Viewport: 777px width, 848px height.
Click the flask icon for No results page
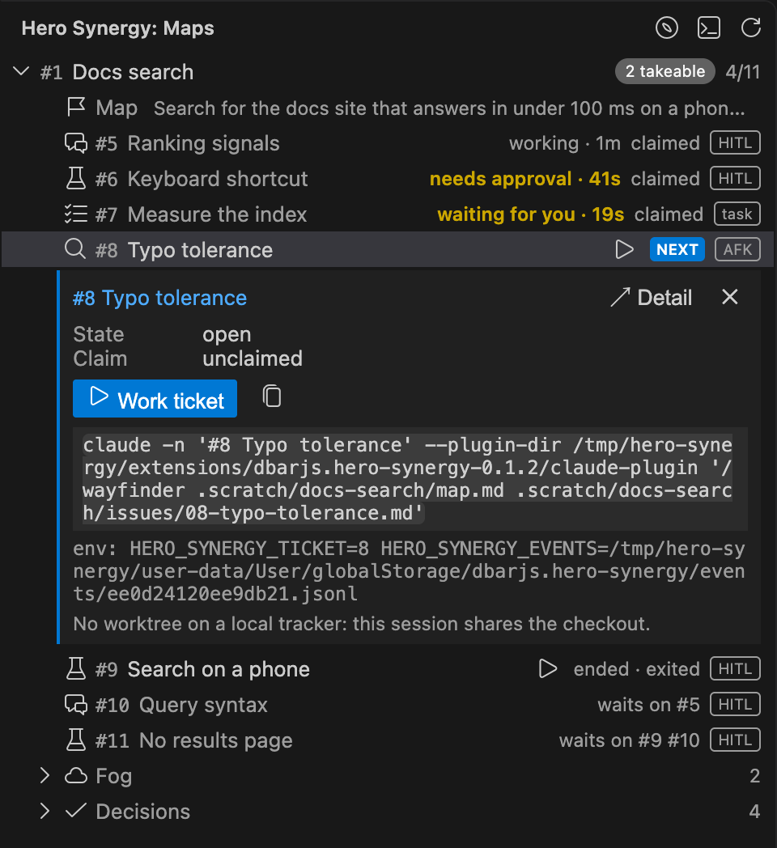(76, 740)
